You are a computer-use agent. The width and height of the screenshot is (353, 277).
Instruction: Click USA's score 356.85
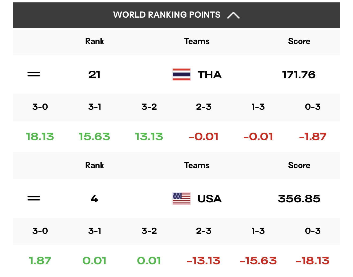[x=299, y=199]
